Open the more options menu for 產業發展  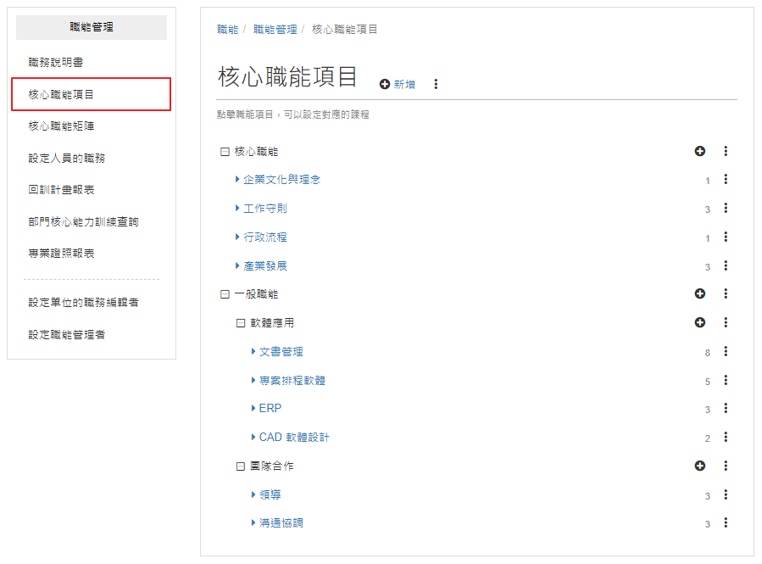(x=726, y=265)
